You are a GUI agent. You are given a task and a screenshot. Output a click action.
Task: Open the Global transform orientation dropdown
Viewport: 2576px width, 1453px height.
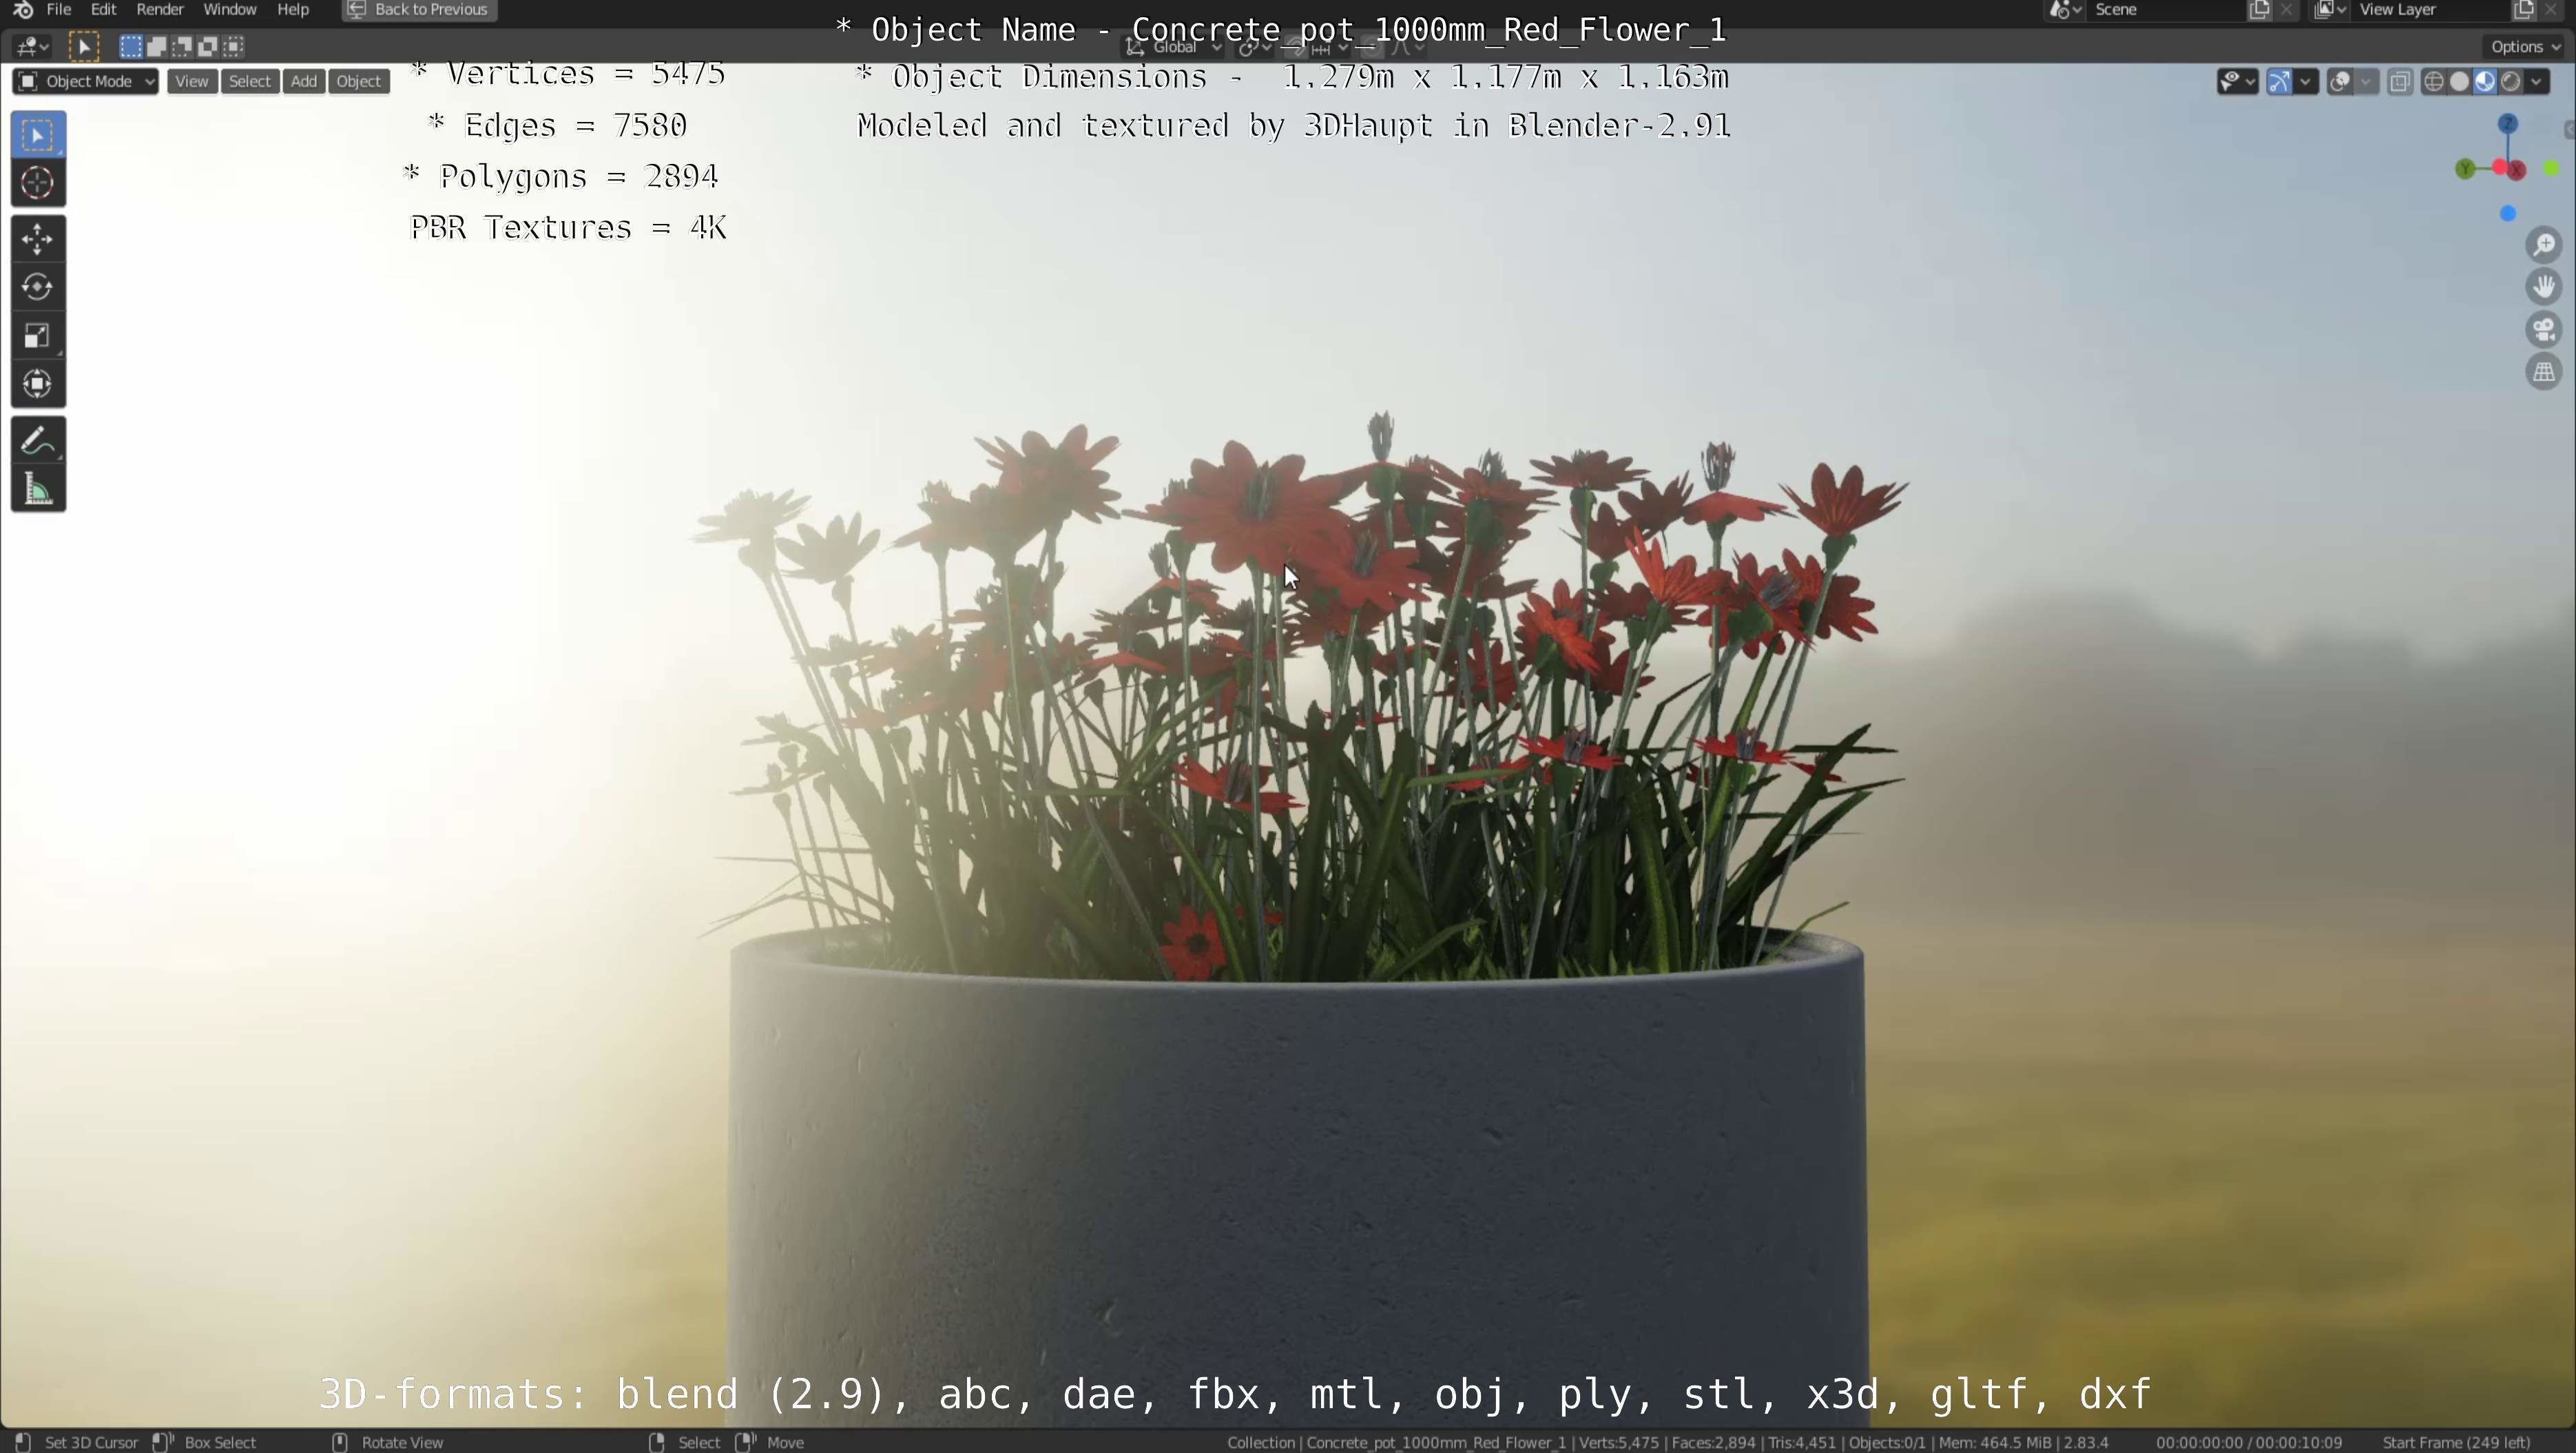pos(1174,47)
